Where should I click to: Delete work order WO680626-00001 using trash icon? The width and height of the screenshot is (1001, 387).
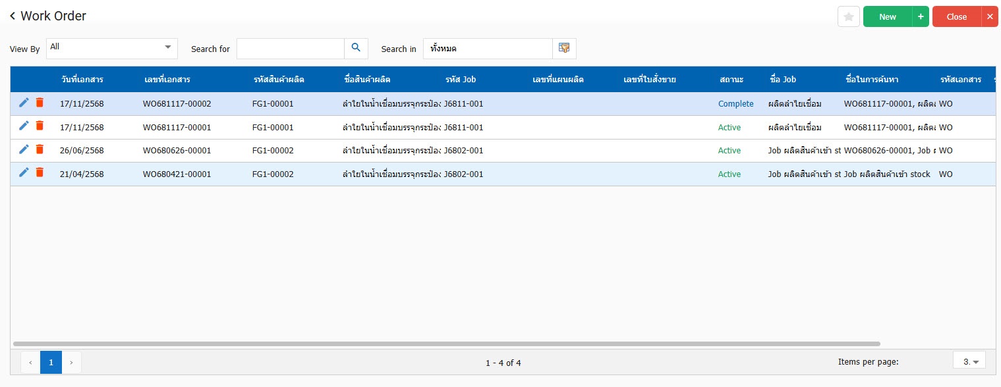click(x=40, y=149)
